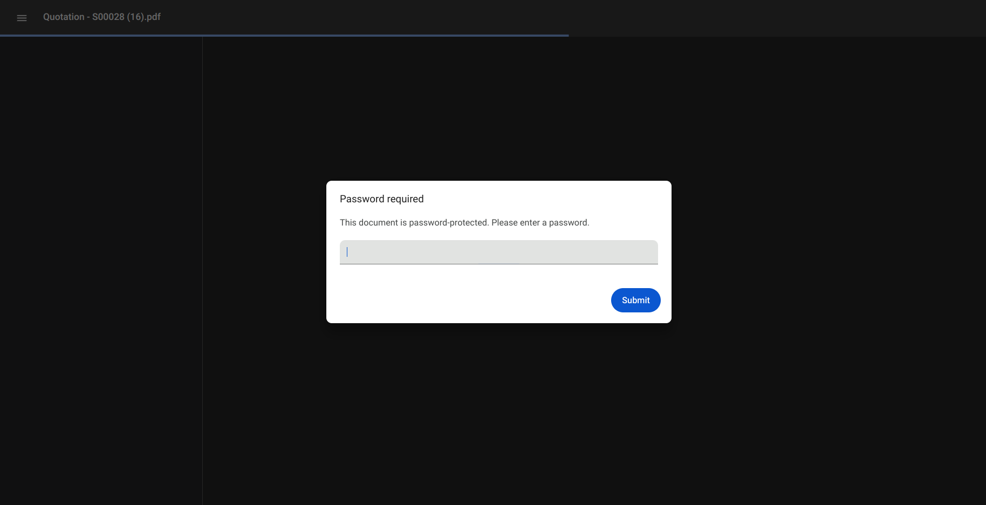Click the password-protected description text
The image size is (986, 505).
point(464,222)
